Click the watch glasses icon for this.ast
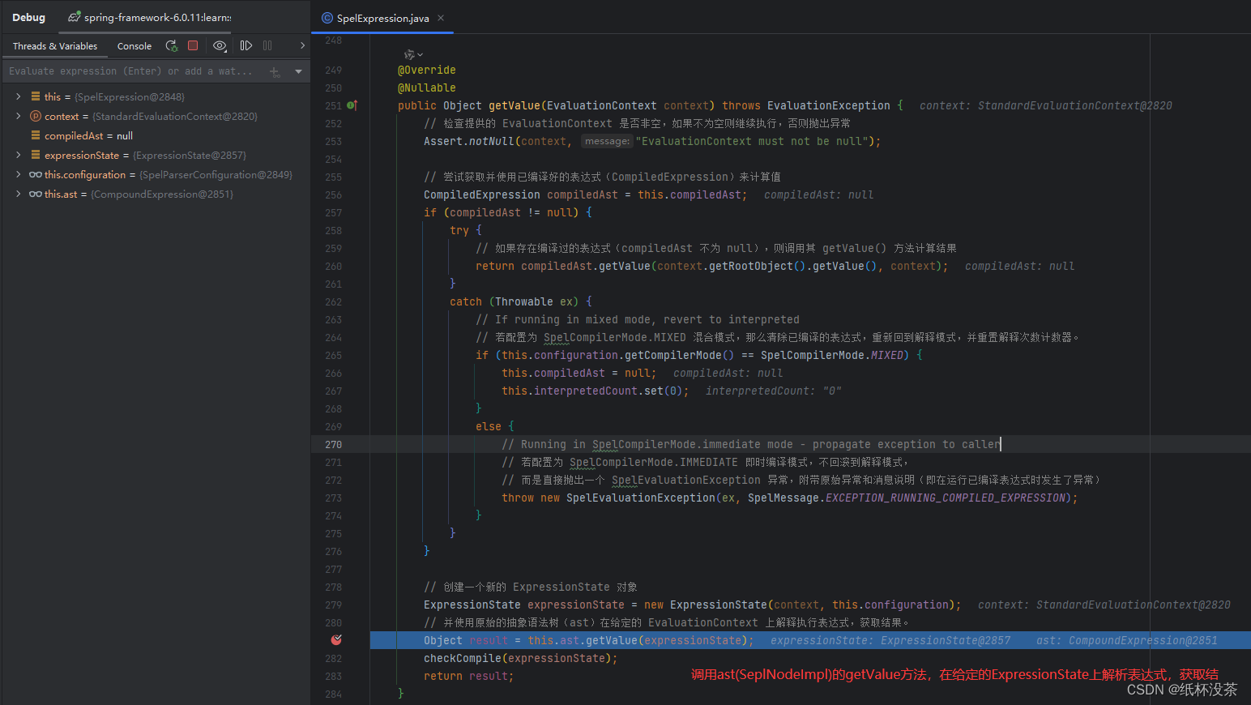The image size is (1251, 705). click(36, 194)
